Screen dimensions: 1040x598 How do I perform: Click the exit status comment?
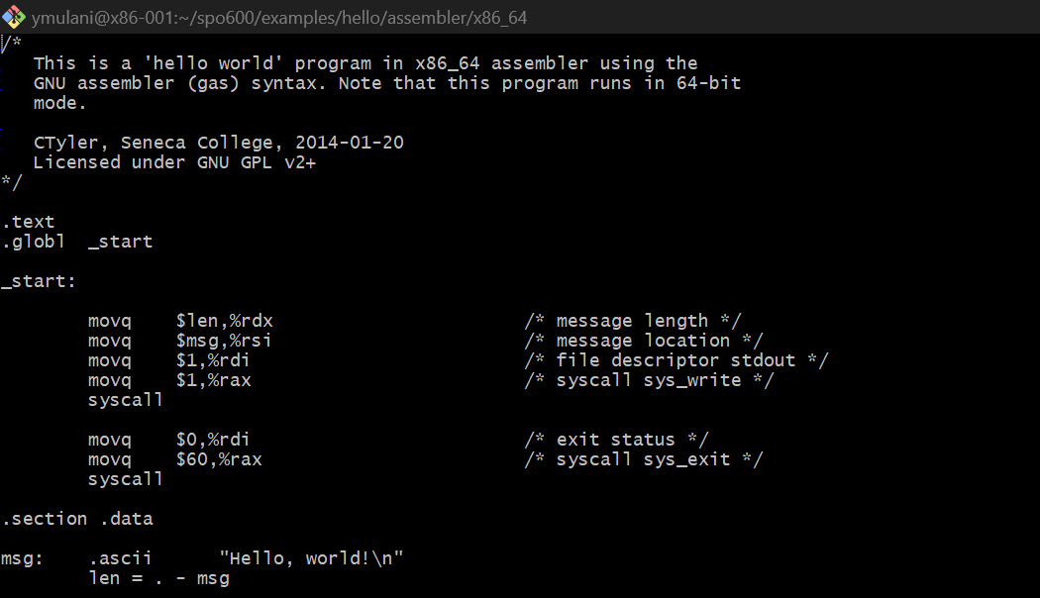click(x=616, y=440)
